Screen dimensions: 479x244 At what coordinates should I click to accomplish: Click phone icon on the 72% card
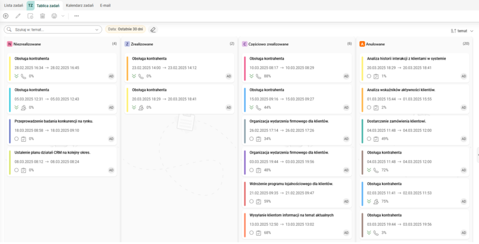click(x=377, y=170)
